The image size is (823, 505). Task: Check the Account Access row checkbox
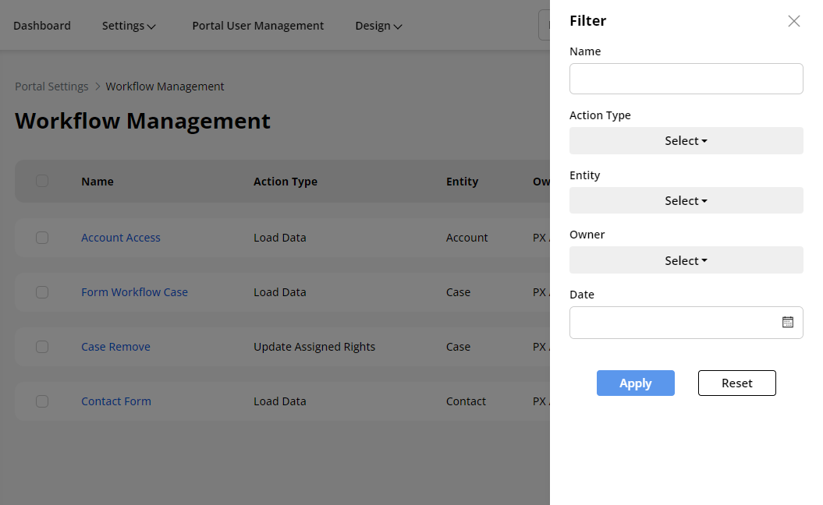(42, 238)
